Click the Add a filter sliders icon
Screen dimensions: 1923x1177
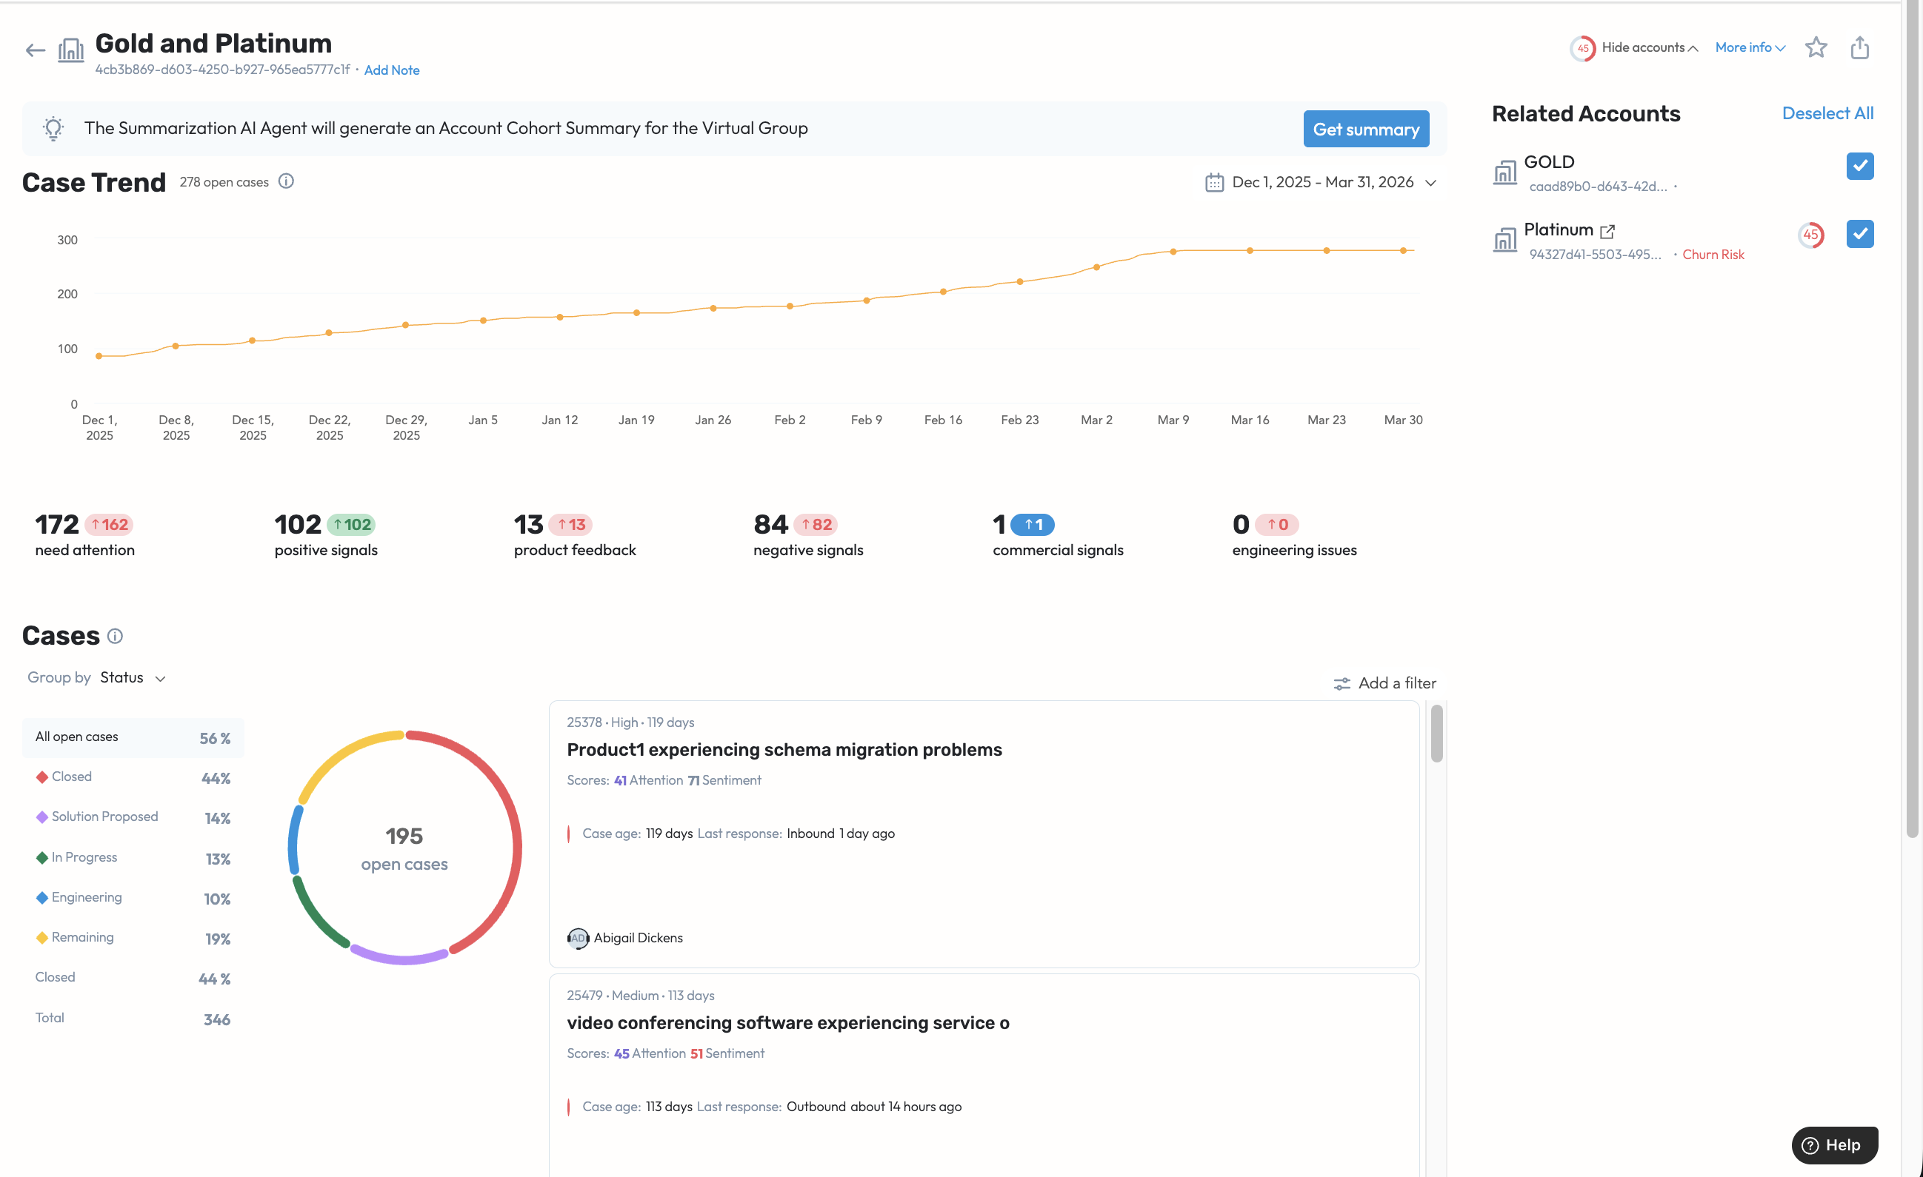[x=1341, y=684]
